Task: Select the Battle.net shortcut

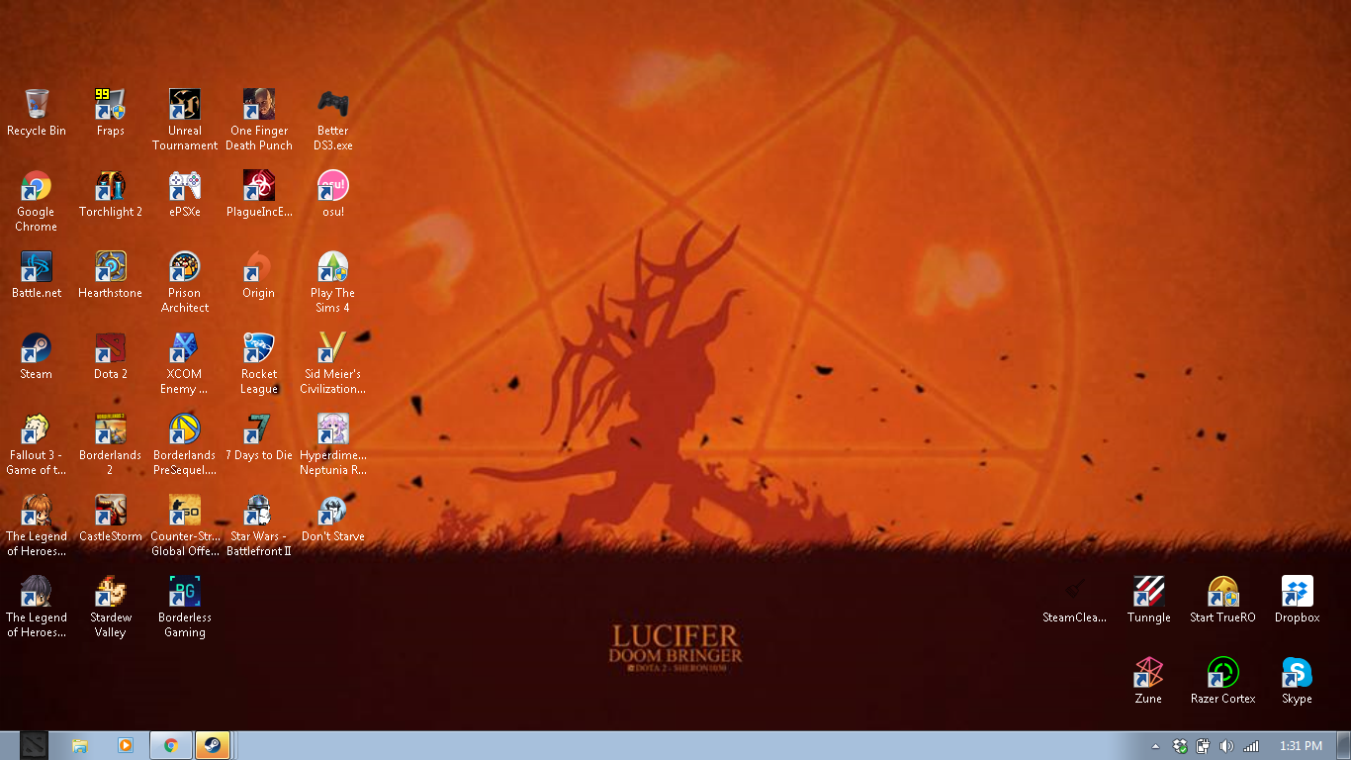Action: (37, 266)
